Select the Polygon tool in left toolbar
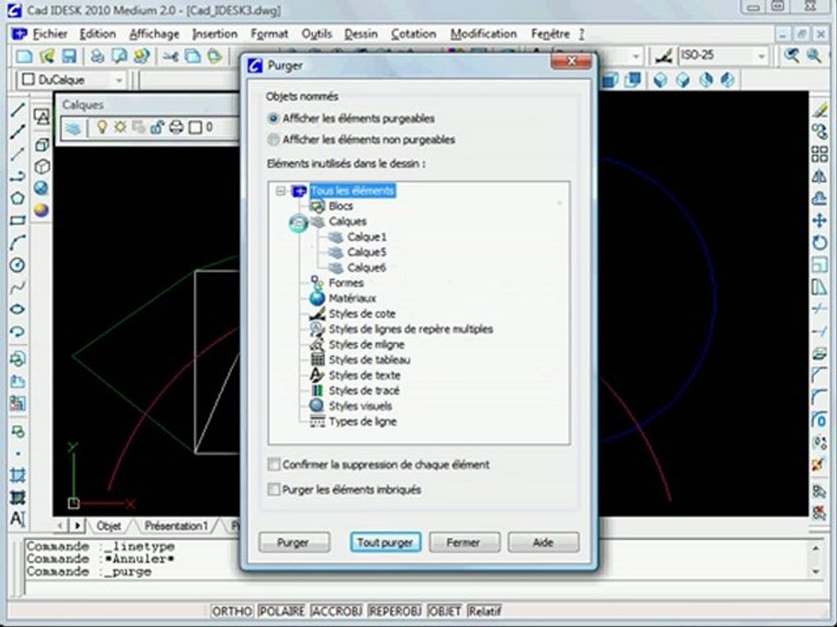 (17, 199)
